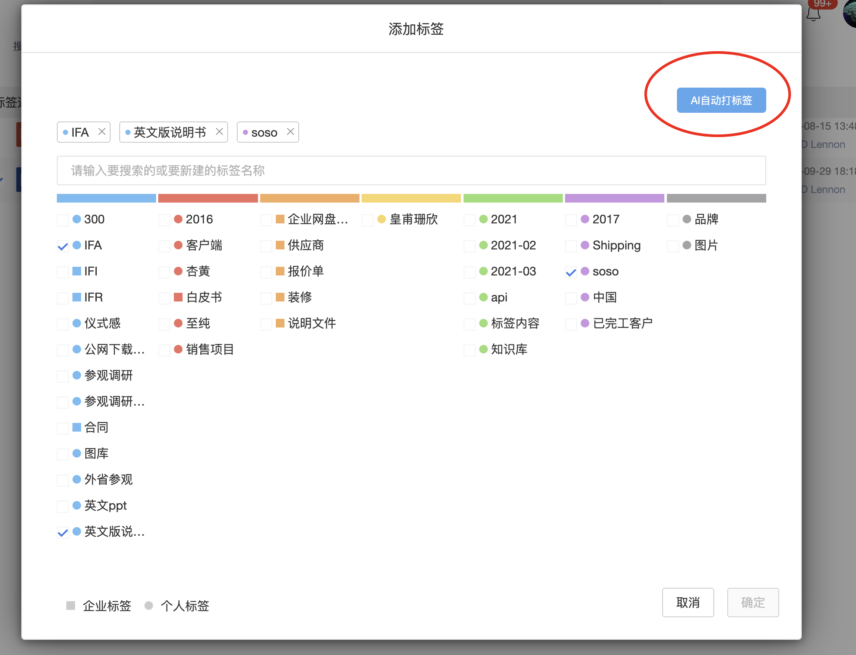
Task: Check the Shipping tag checkbox
Action: [571, 246]
